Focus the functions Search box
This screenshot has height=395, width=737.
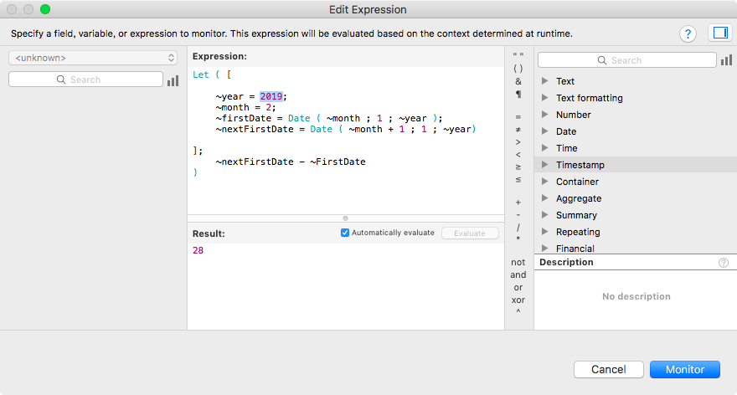[627, 60]
